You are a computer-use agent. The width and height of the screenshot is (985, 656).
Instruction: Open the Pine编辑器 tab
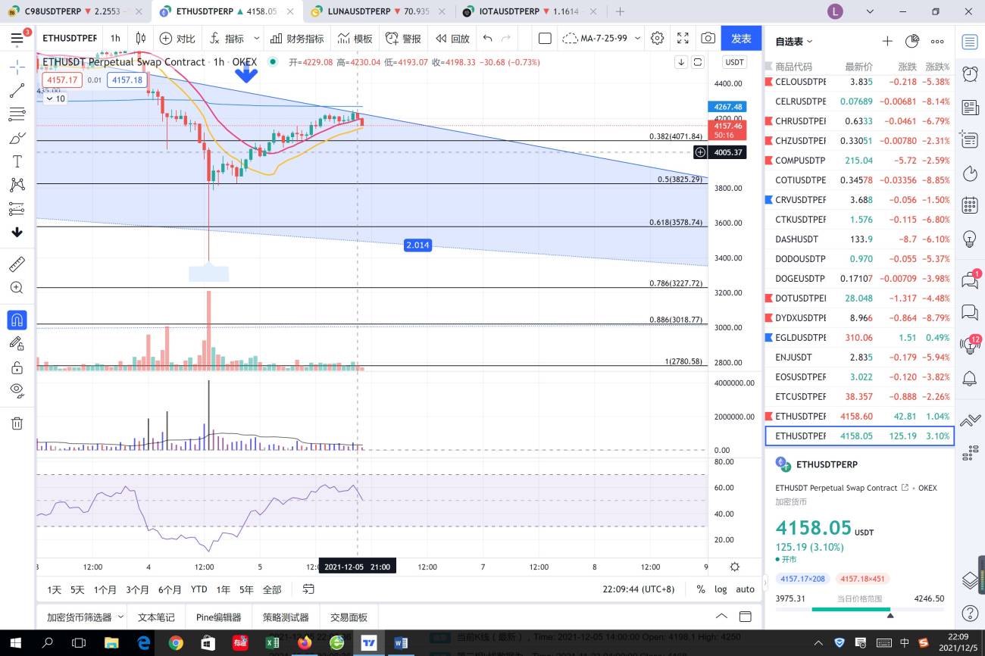218,617
